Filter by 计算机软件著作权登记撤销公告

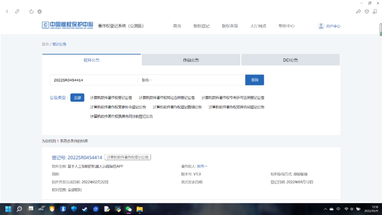tap(177, 107)
